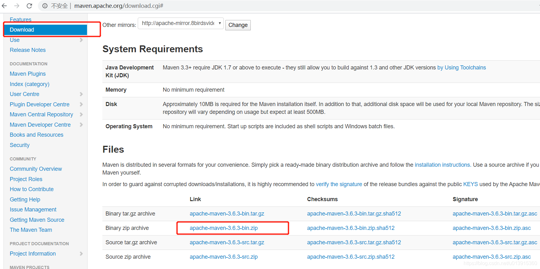This screenshot has width=540, height=269.
Task: Open Release Notes link
Action: click(28, 50)
